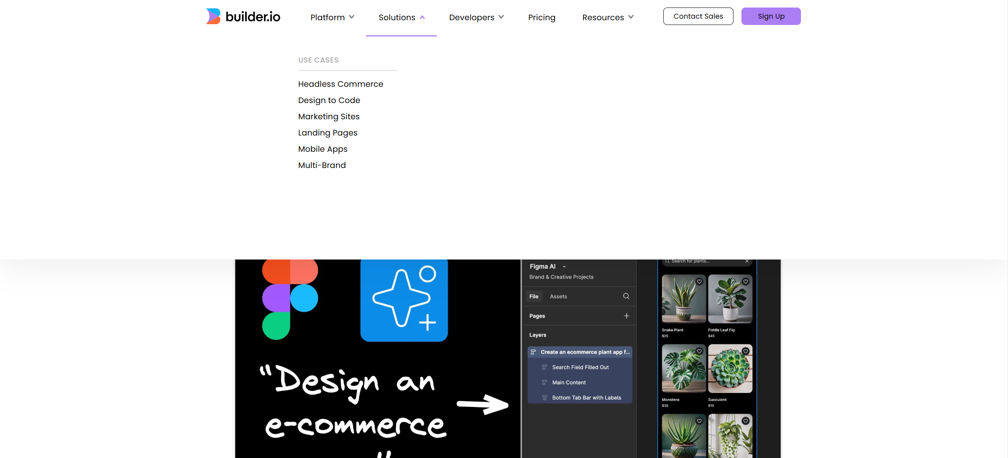Click the add page plus icon
The width and height of the screenshot is (1008, 458).
coord(626,316)
